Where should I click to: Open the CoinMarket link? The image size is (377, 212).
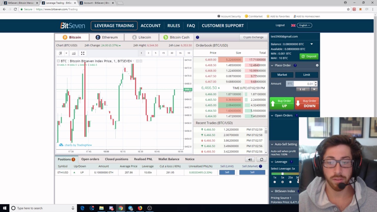pos(254,16)
